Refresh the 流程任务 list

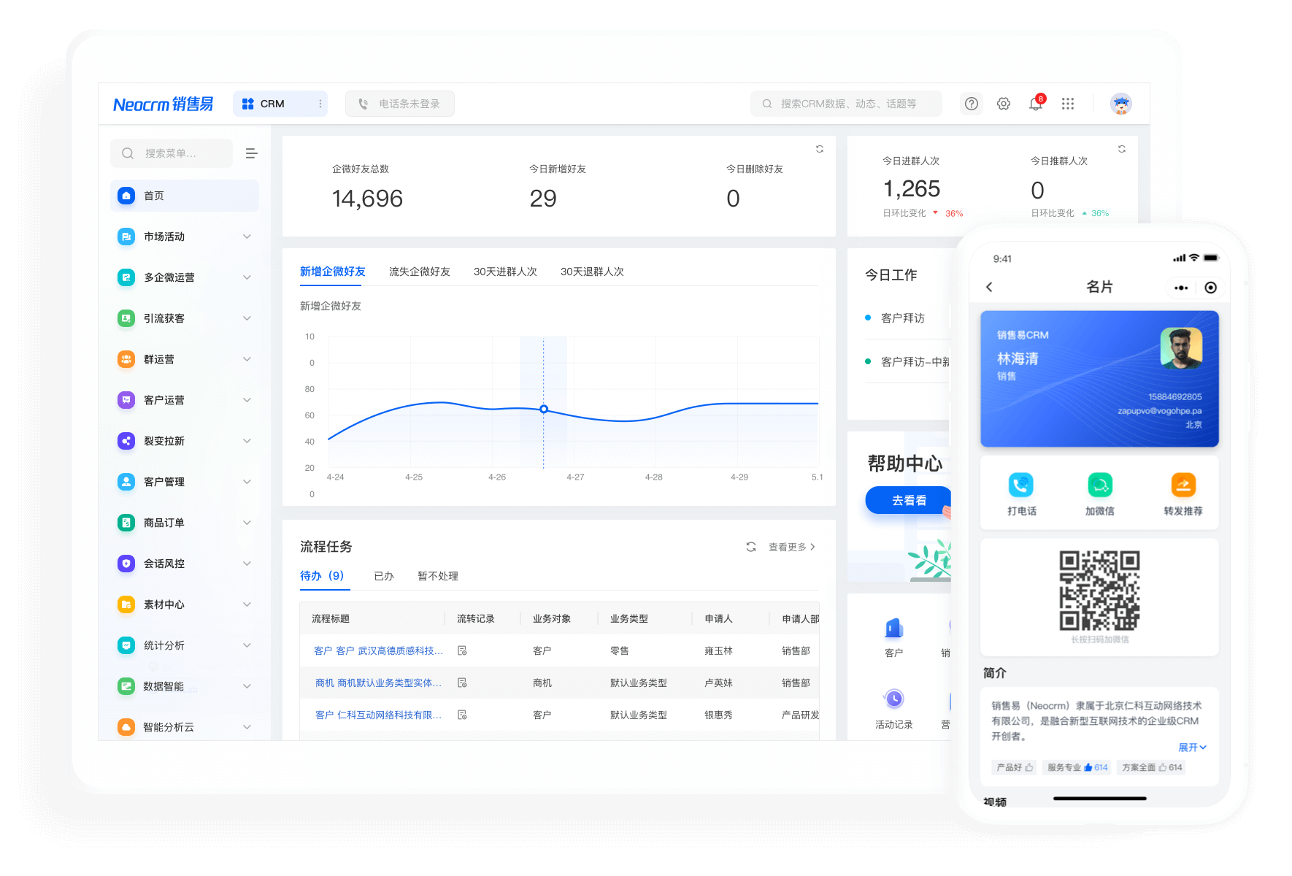[x=751, y=547]
